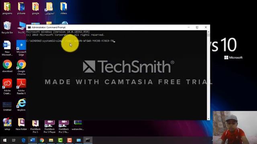Open the Windows Start menu
The width and height of the screenshot is (257, 144).
click(5, 140)
